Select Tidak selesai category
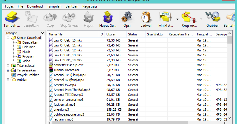 point(26,66)
